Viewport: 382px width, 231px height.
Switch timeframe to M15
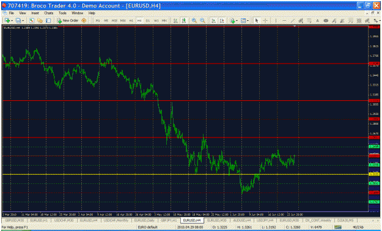point(114,21)
